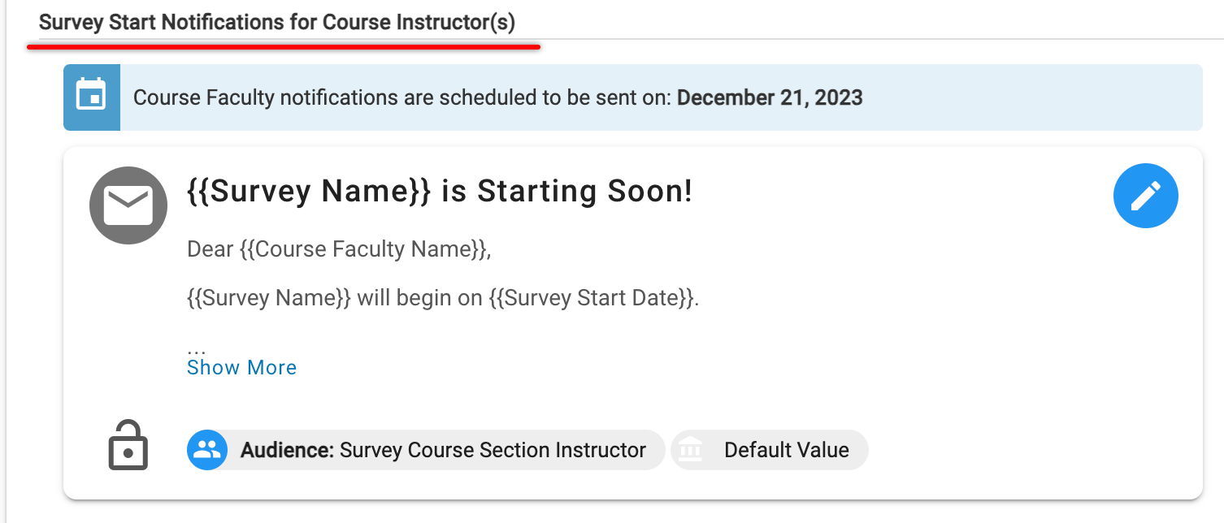
Task: Click the "is Starting Soon!" title text
Action: 566,191
